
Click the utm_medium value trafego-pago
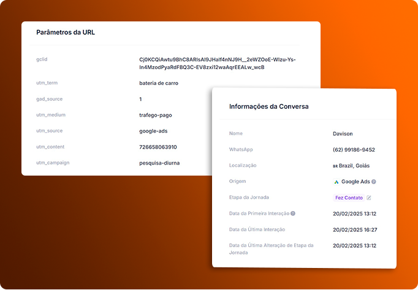(x=156, y=115)
